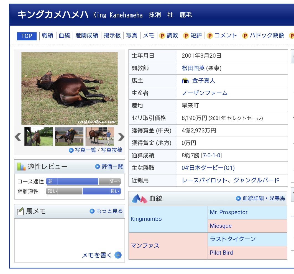Click the bar chart icon by 適性レビュー
This screenshot has height=274, width=294.
point(21,167)
